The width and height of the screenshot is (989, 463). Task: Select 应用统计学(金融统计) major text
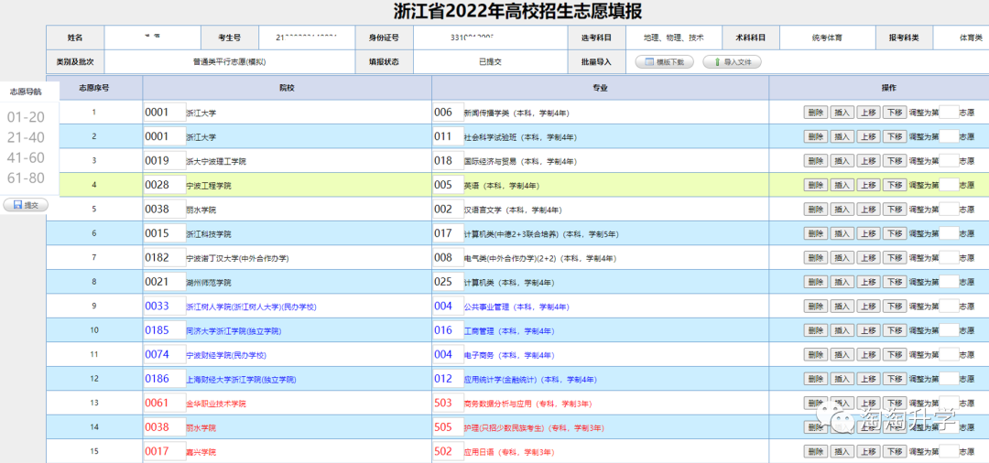click(x=501, y=380)
